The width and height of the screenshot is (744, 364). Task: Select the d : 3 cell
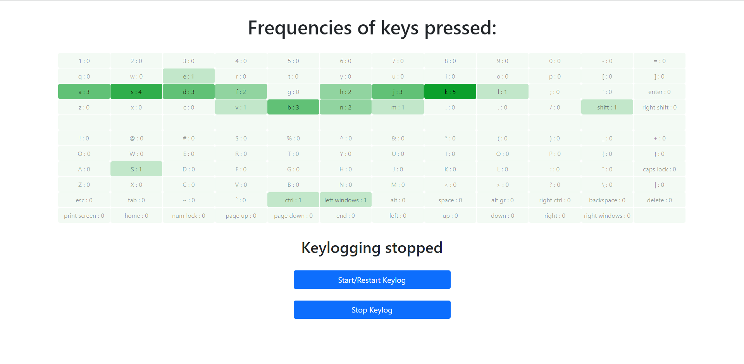[188, 92]
